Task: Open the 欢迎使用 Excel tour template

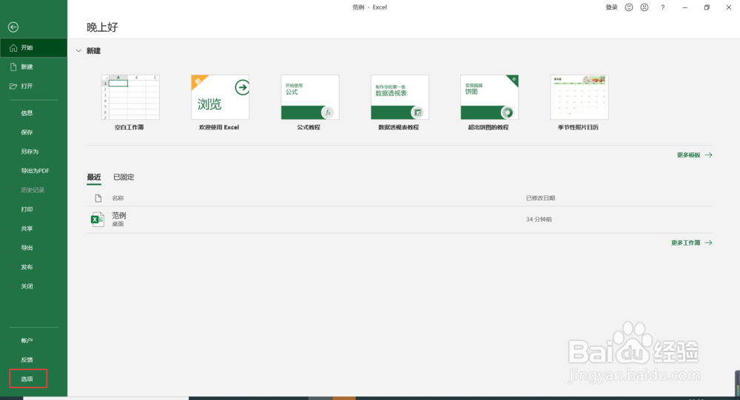Action: click(x=220, y=102)
